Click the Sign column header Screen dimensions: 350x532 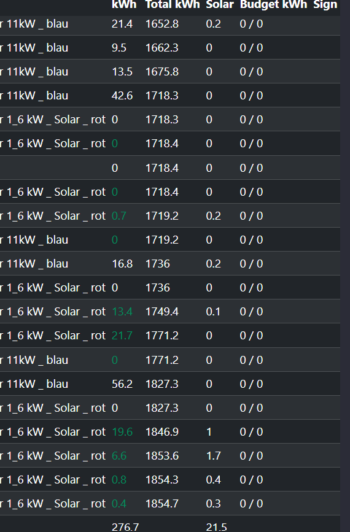(325, 4)
